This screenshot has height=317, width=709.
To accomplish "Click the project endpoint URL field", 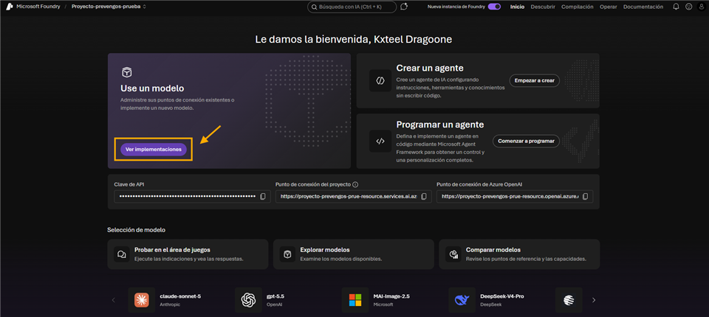I will point(354,196).
